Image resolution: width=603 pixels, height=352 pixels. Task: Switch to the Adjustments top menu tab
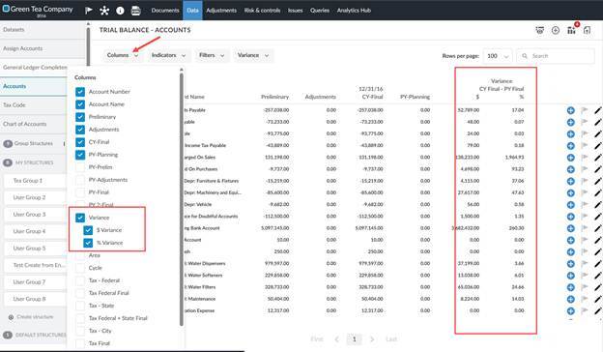[x=221, y=11]
